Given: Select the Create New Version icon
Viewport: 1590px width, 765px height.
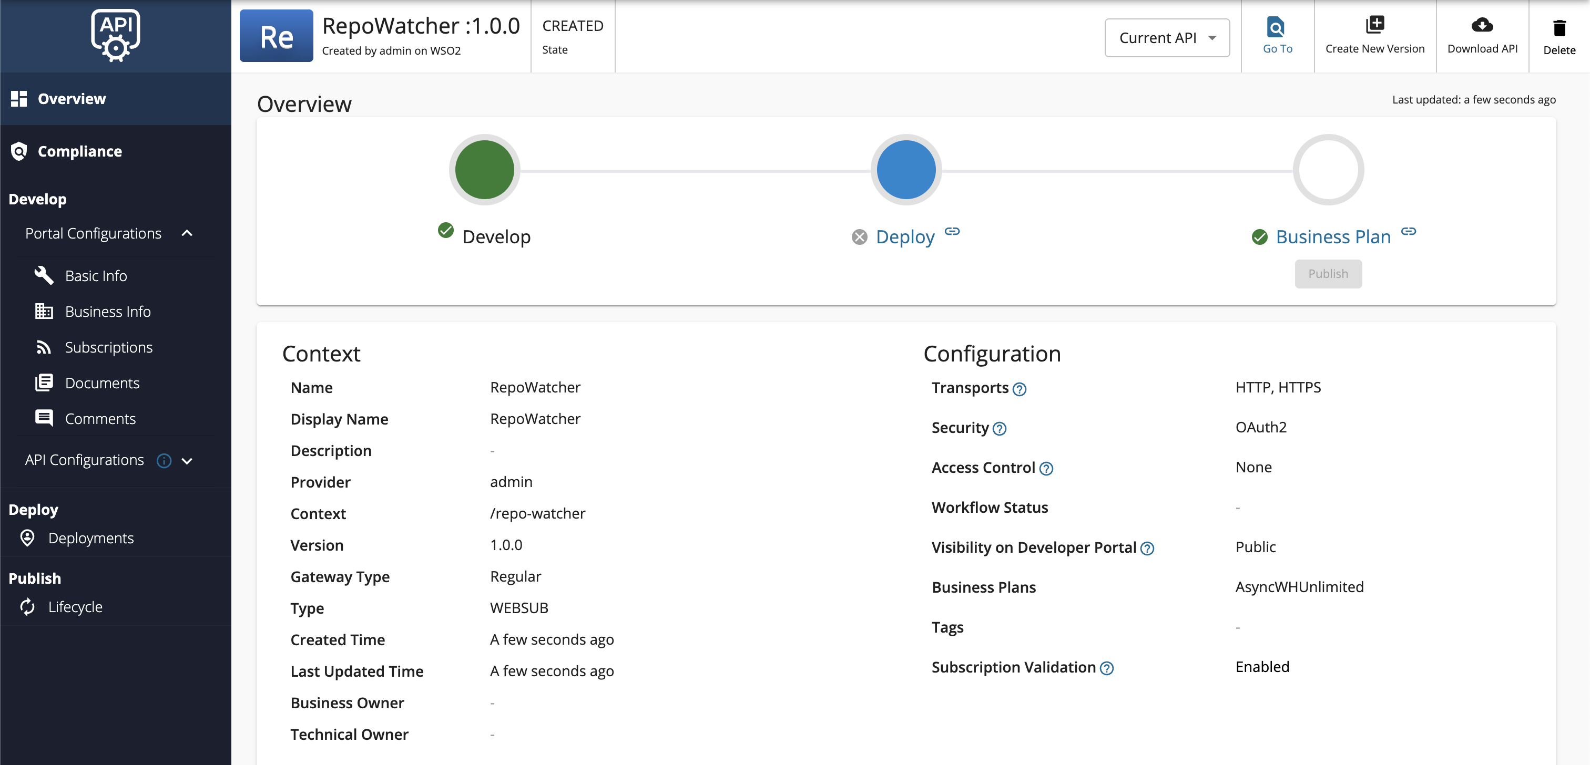Looking at the screenshot, I should (x=1375, y=24).
